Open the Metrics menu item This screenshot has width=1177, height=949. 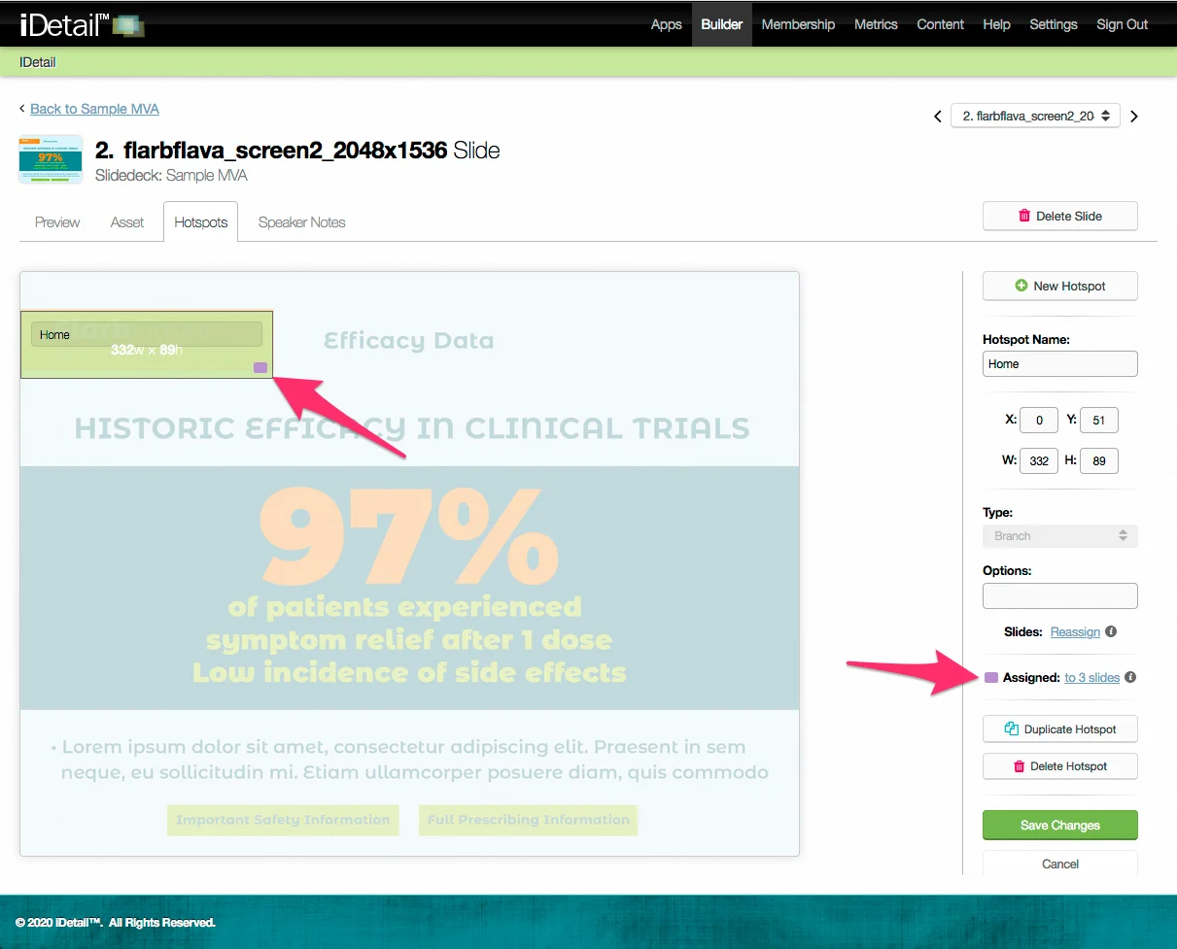tap(876, 24)
